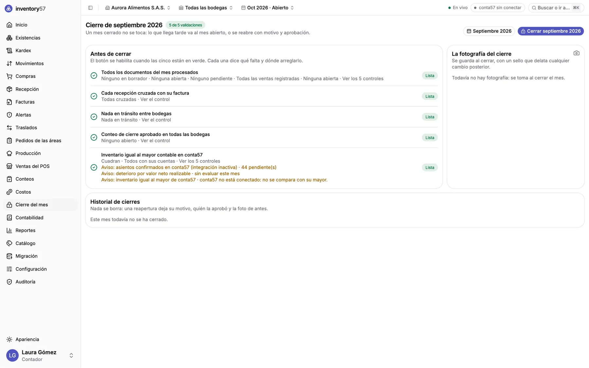Viewport: 589px width, 368px height.
Task: Click the Ventas del POS store icon
Action: coord(9,166)
